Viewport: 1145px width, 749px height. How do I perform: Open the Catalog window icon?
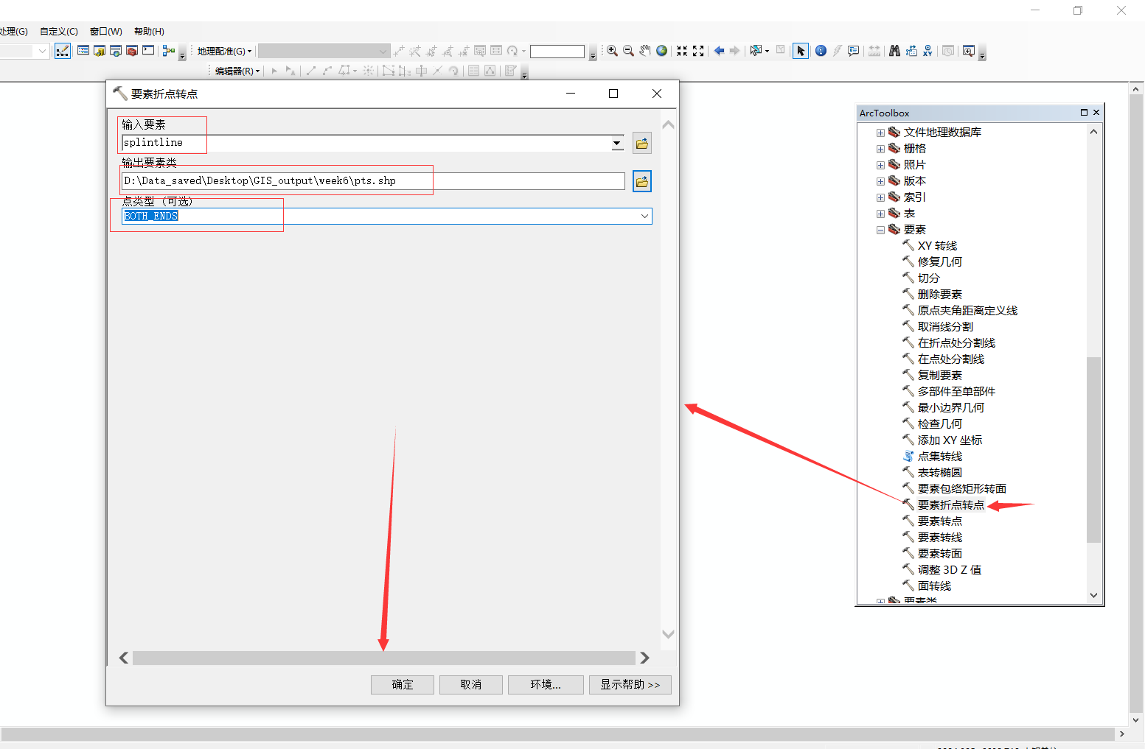click(x=100, y=51)
